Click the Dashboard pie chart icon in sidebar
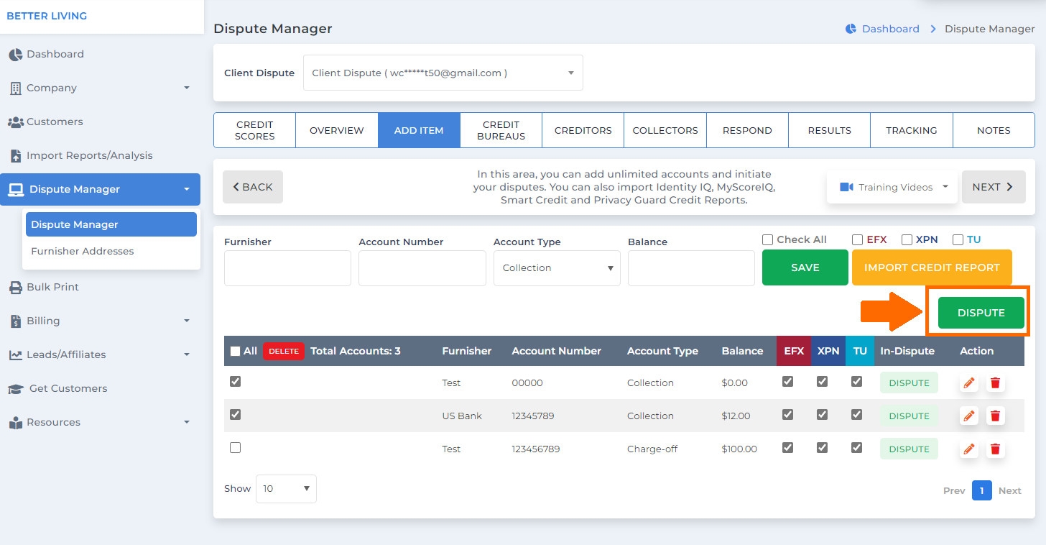 pyautogui.click(x=15, y=55)
